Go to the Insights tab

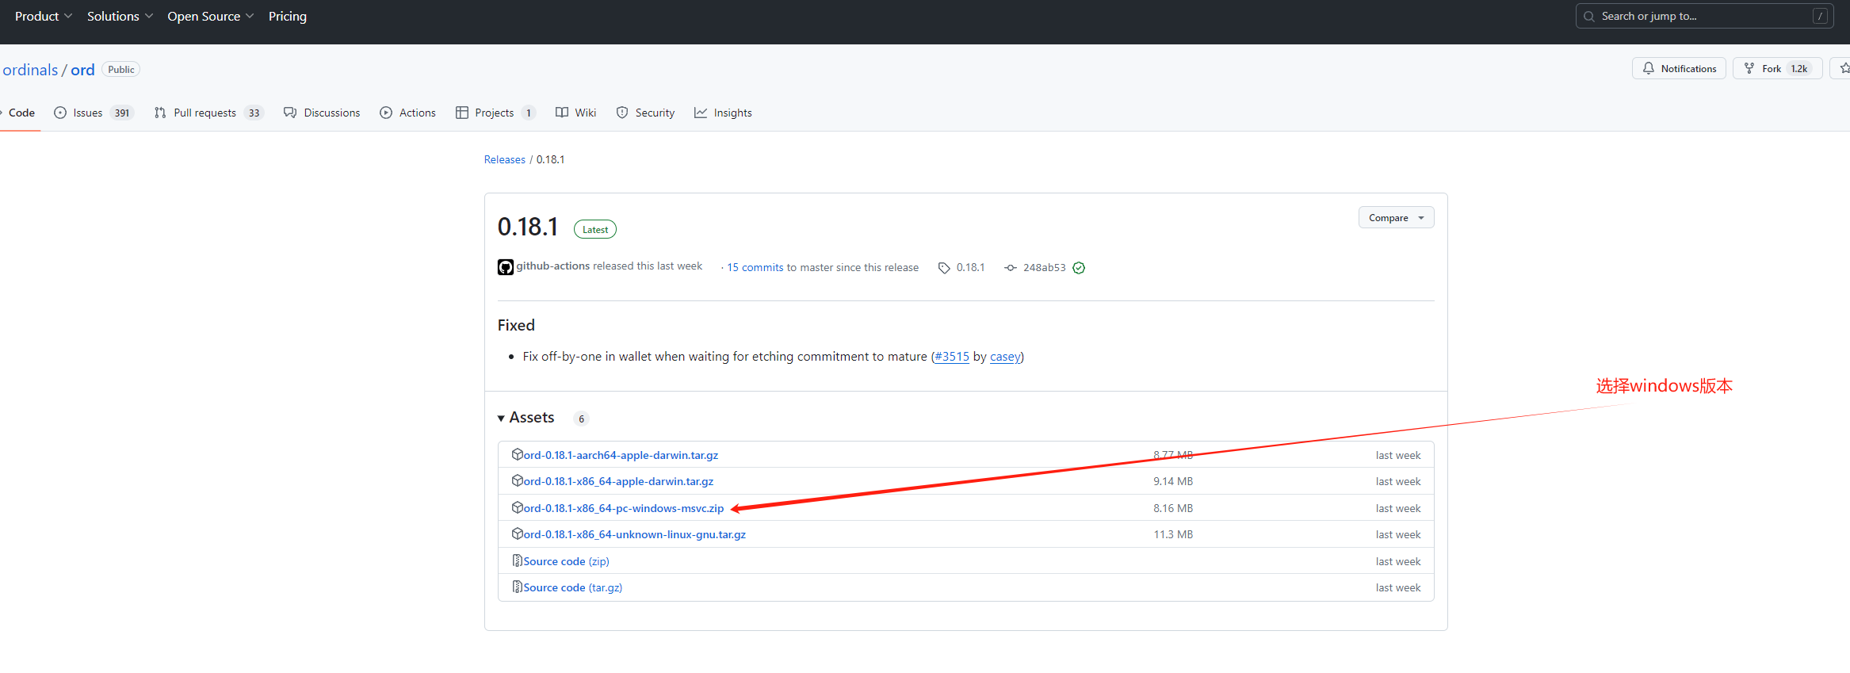coord(723,113)
